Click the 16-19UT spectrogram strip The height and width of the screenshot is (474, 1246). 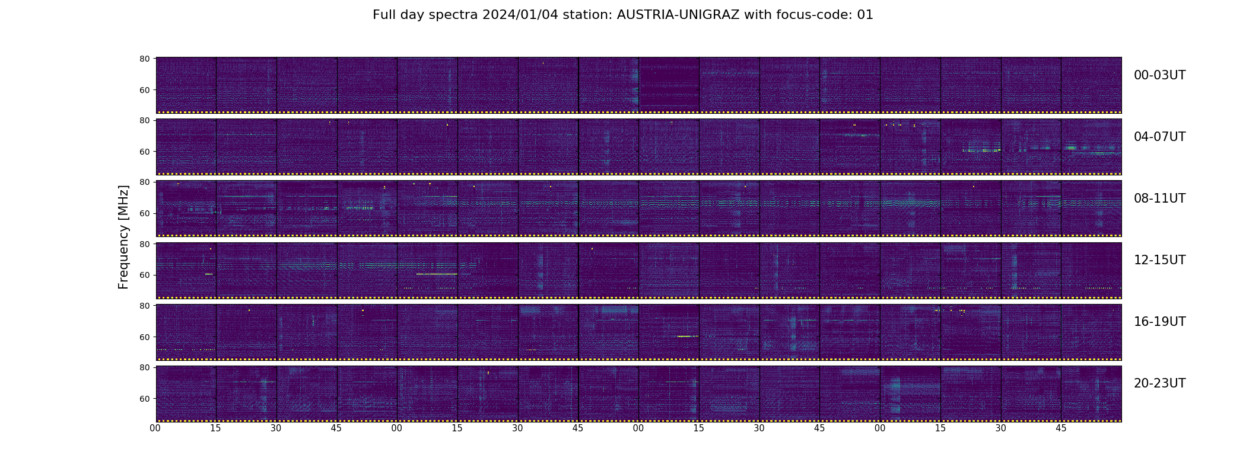[638, 332]
